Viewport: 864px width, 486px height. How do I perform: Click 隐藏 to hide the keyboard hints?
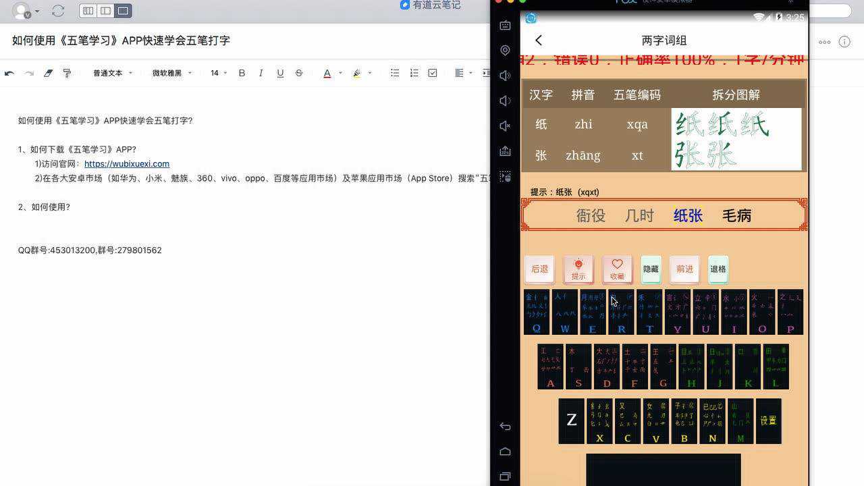(x=651, y=269)
